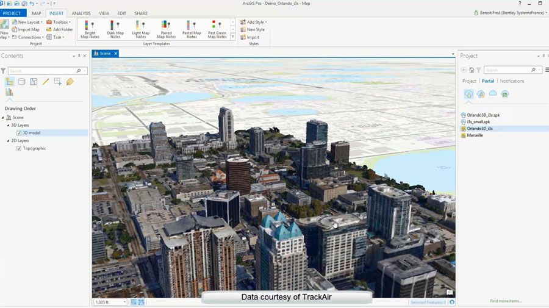Click the New Layout tool
This screenshot has width=549, height=308.
coord(27,22)
